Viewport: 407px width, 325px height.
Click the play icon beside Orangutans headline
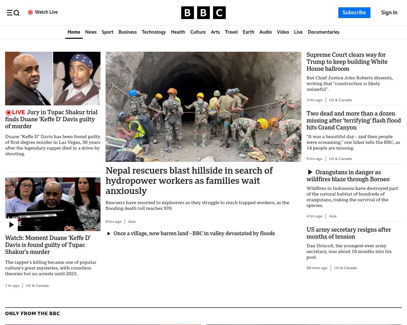310,172
